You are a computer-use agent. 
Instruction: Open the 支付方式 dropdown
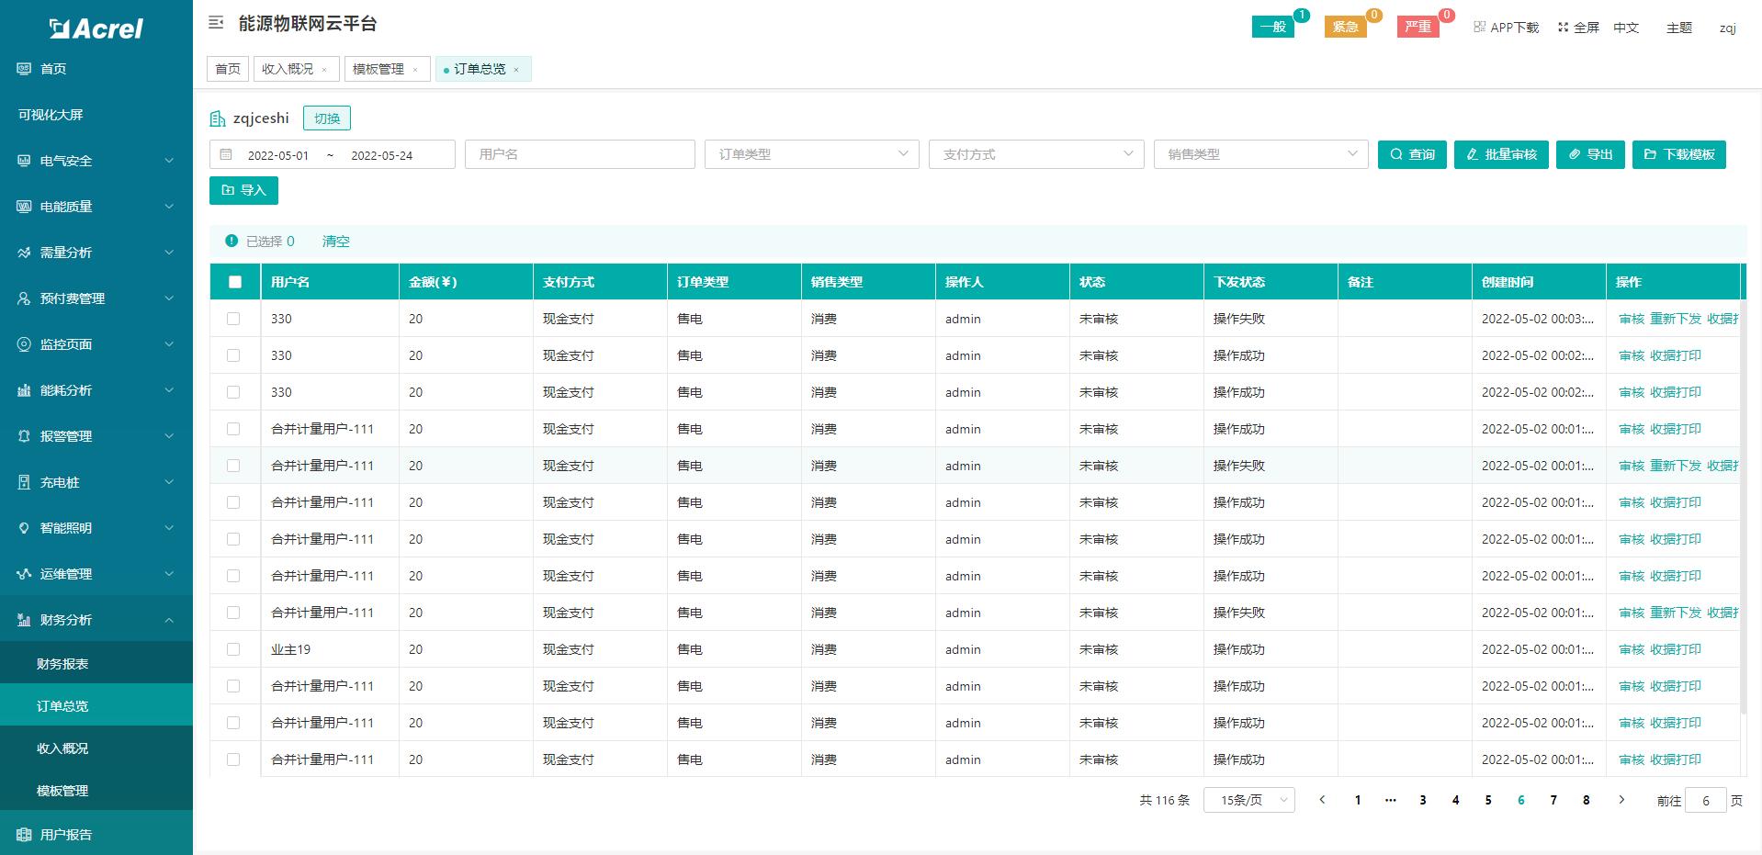(1035, 154)
